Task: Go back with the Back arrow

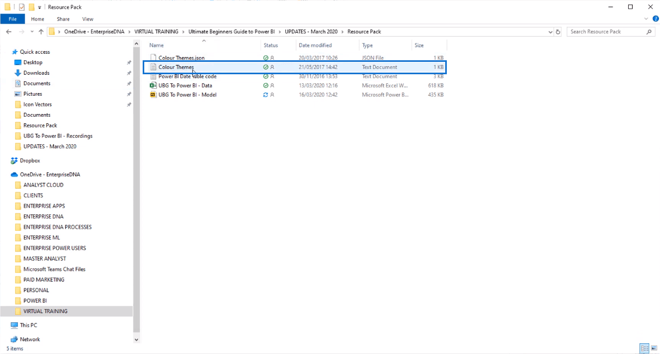Action: click(9, 32)
